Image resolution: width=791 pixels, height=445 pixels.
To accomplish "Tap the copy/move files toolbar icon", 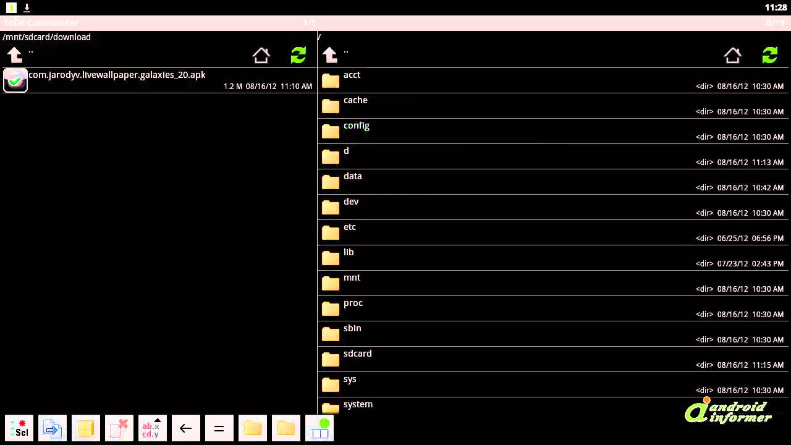I will [53, 428].
